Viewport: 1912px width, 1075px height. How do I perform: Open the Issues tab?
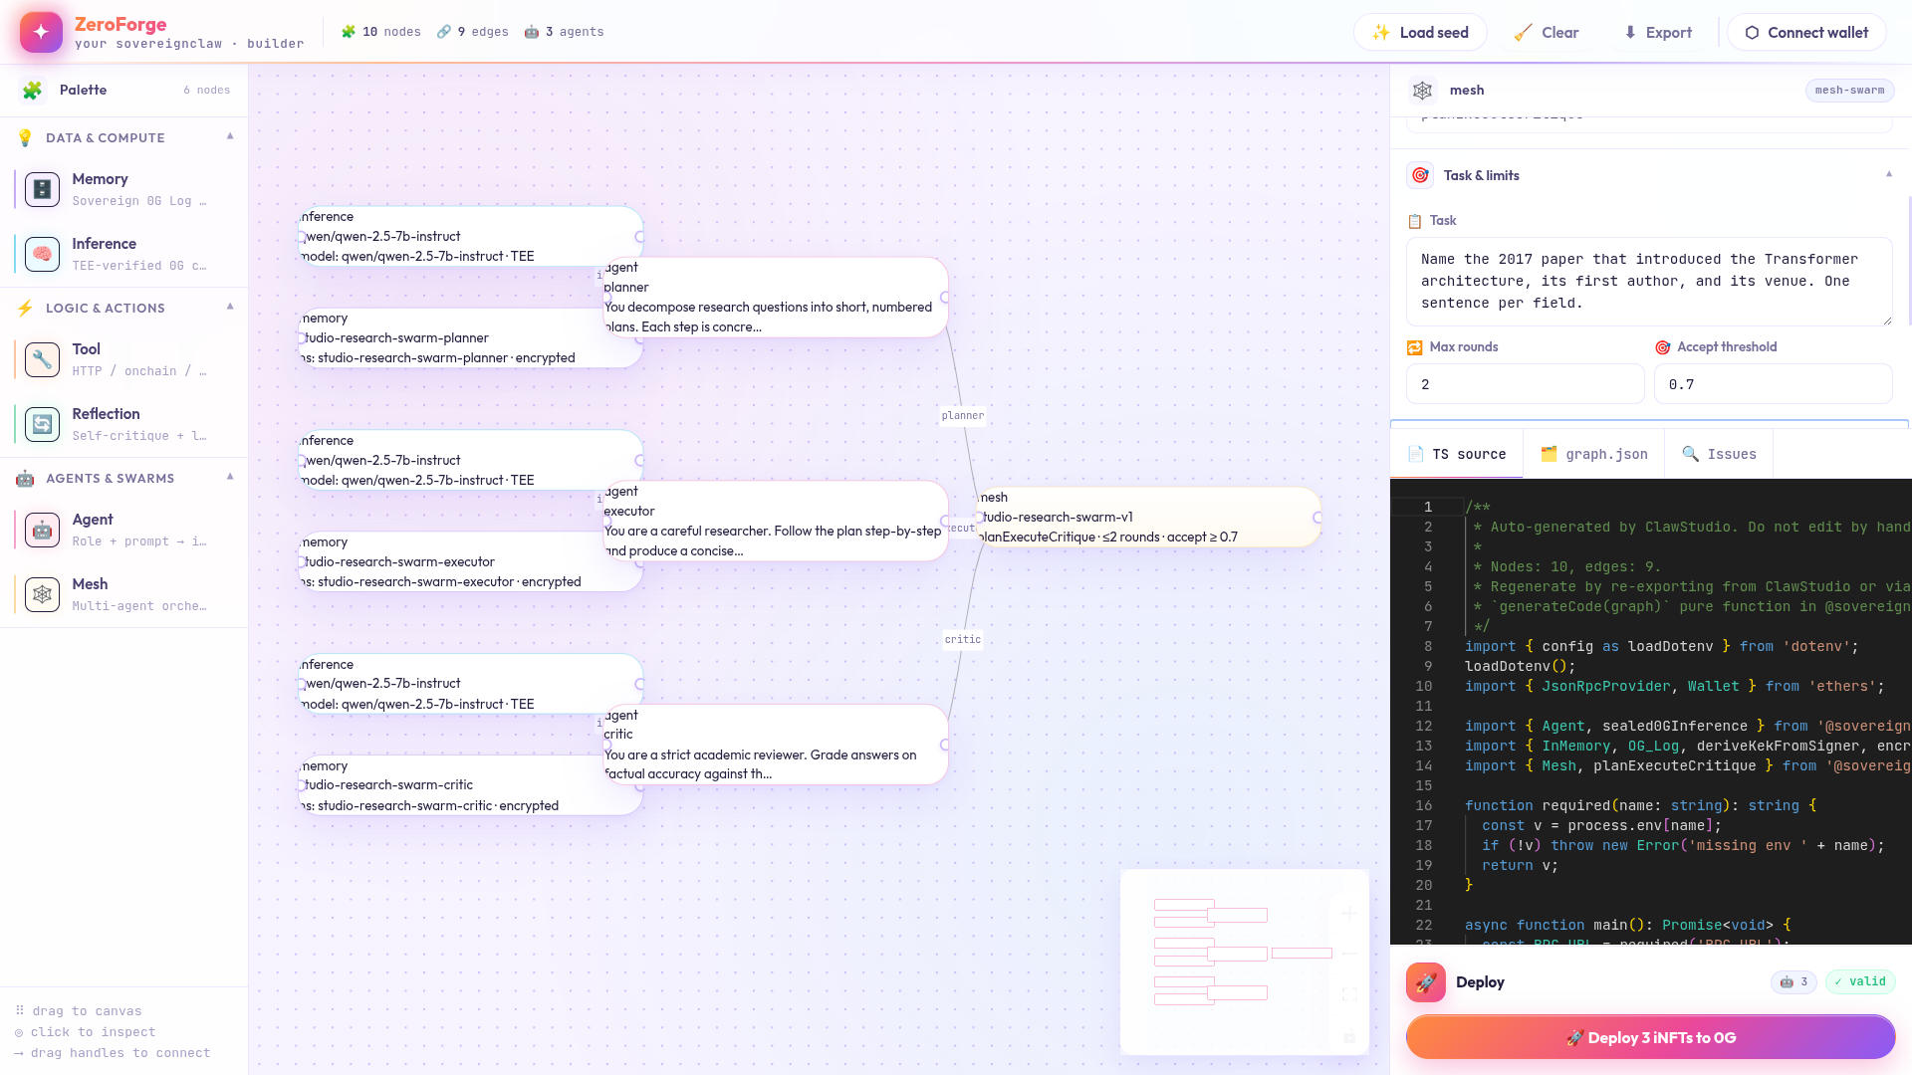[1719, 454]
